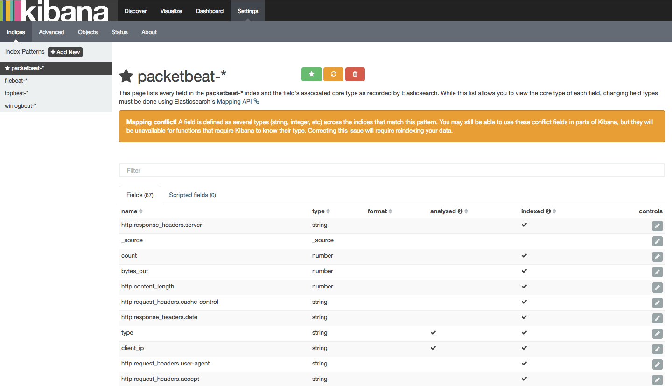This screenshot has height=386, width=672.
Task: Open the About section
Action: coord(149,32)
